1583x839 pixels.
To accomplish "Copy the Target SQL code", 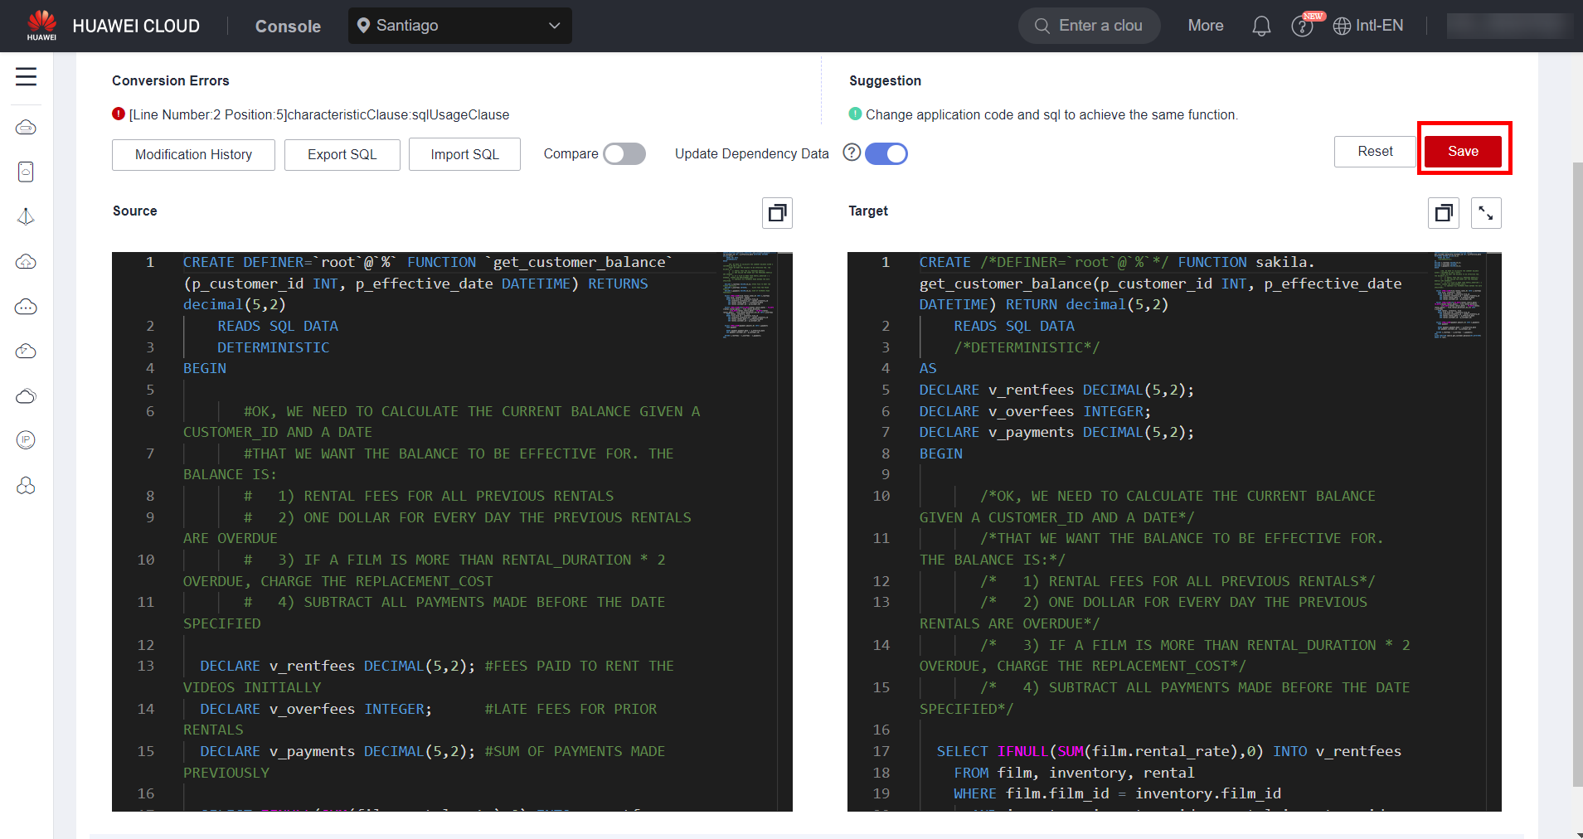I will click(1443, 213).
